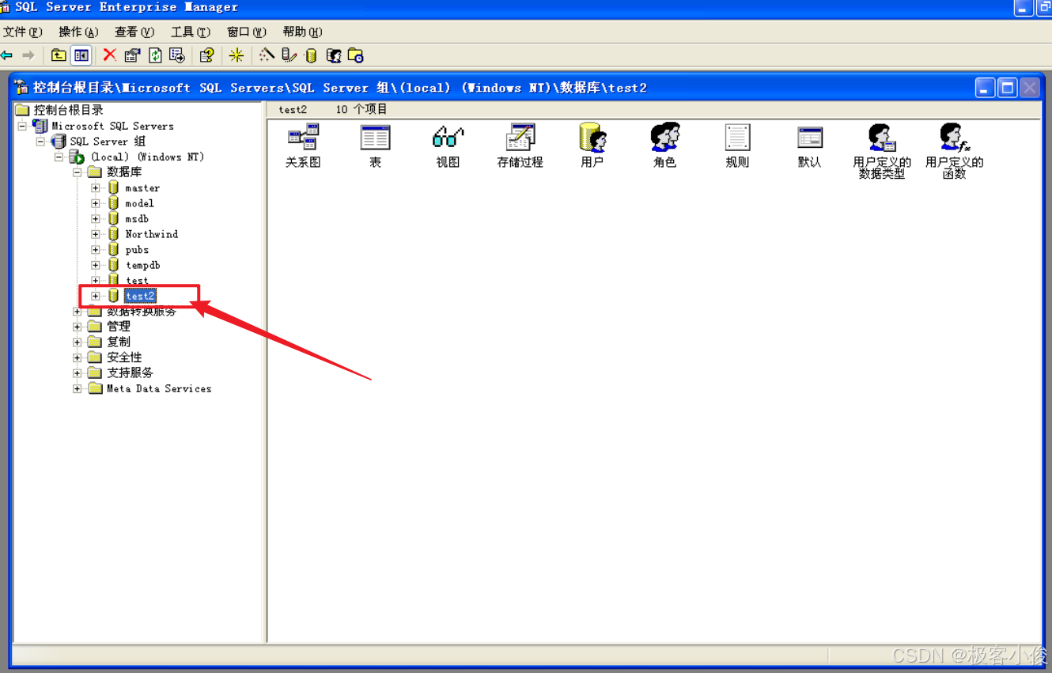Click the Back arrow in toolbar

7,55
